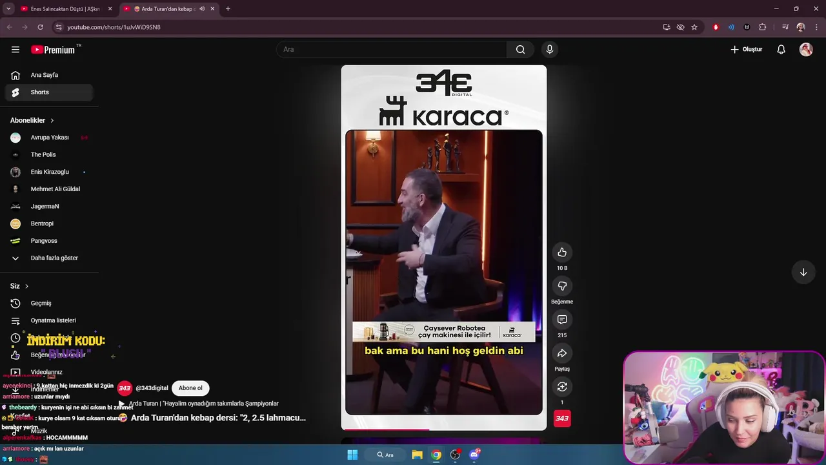
Task: Open the Chrome extensions puzzle icon
Action: click(763, 27)
